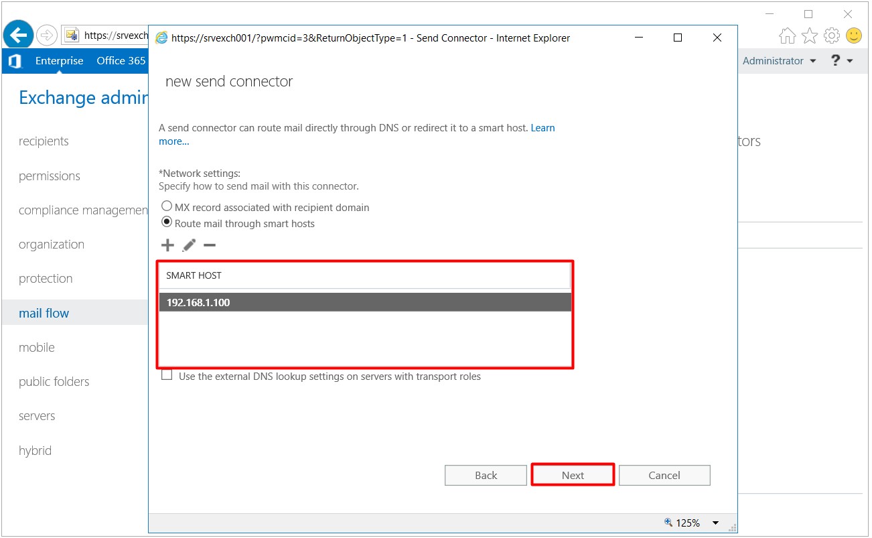Click the zoom magnifier icon at 125%

[668, 523]
